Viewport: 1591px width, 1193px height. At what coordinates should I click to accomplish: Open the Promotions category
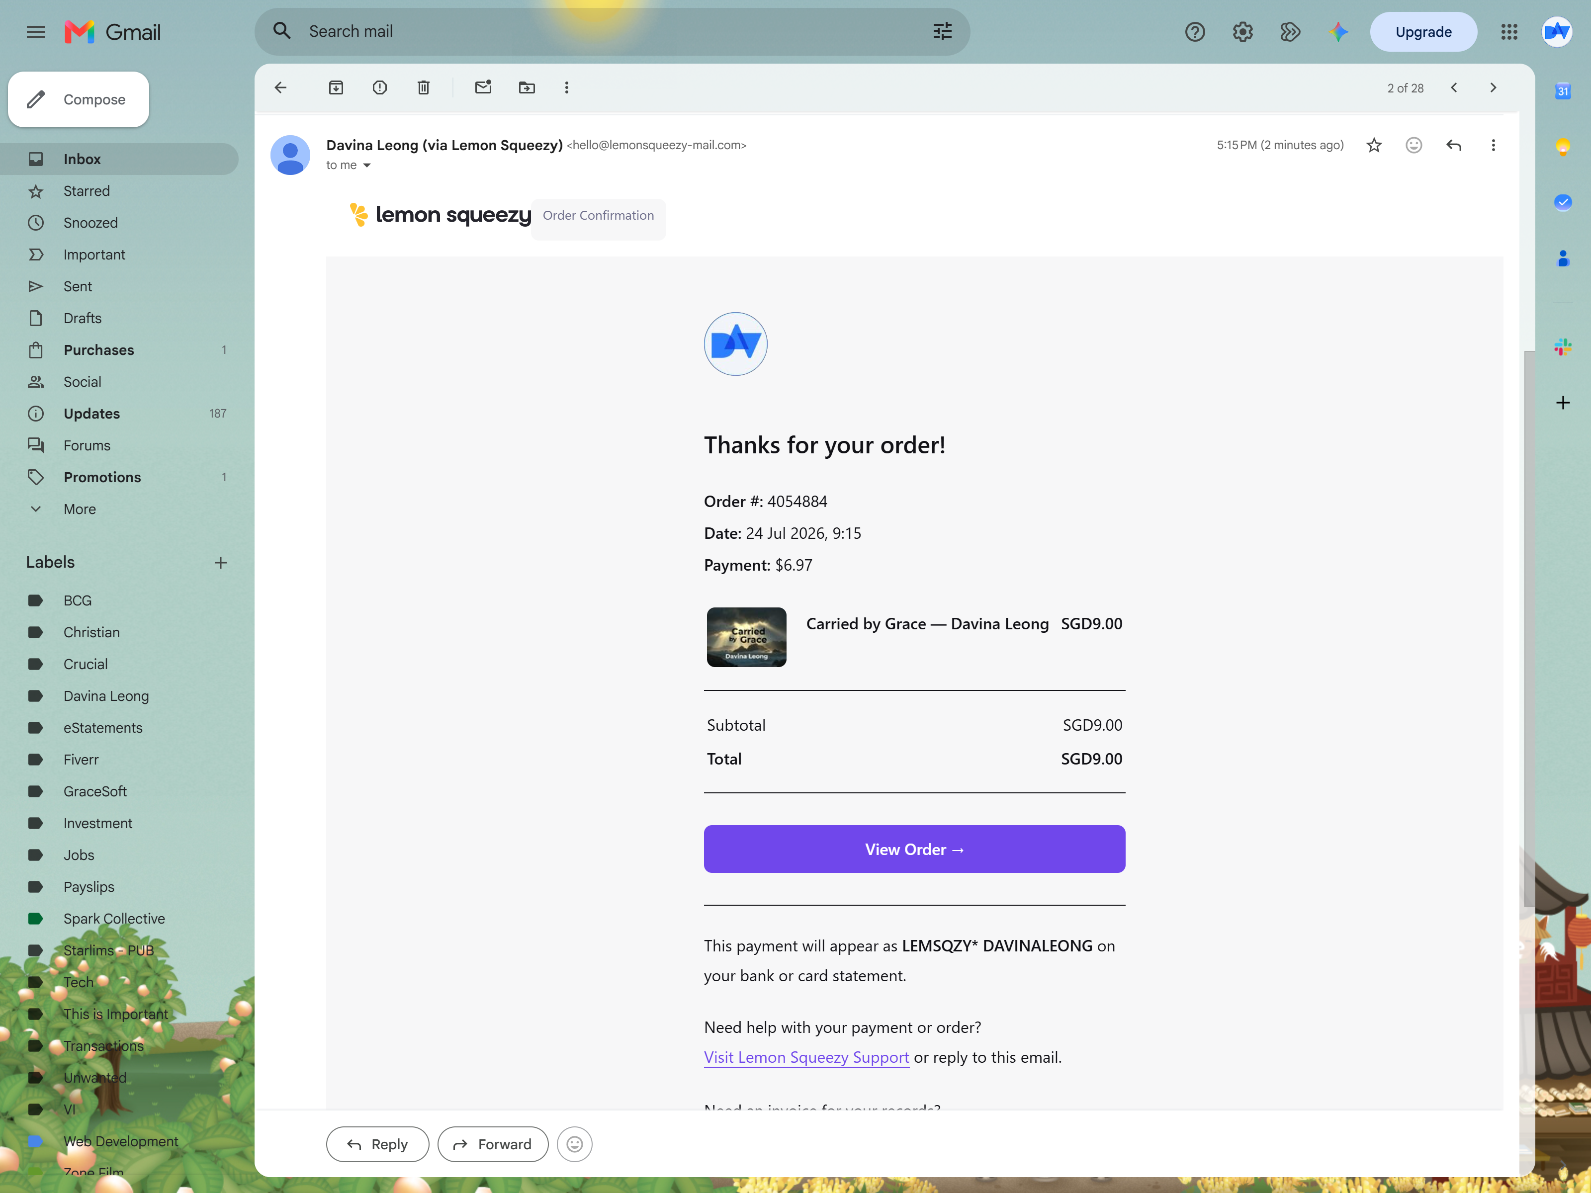point(119,478)
